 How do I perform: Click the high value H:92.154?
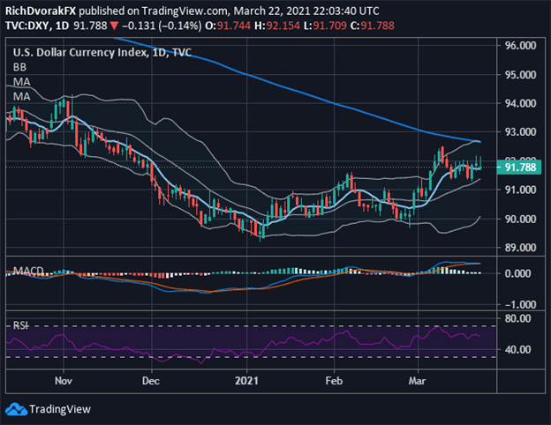click(x=277, y=26)
